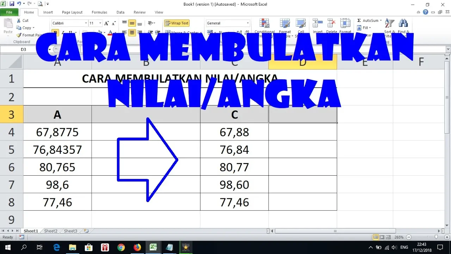The width and height of the screenshot is (451, 254).
Task: Open the Fill options
Action: click(364, 28)
